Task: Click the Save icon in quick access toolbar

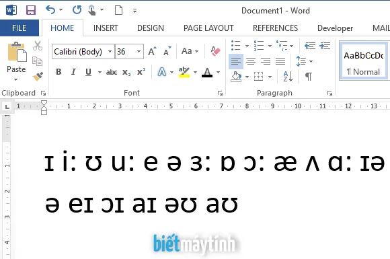Action: (31, 11)
